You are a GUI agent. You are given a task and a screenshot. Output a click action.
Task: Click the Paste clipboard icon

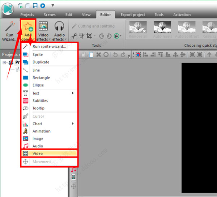pyautogui.click(x=91, y=55)
